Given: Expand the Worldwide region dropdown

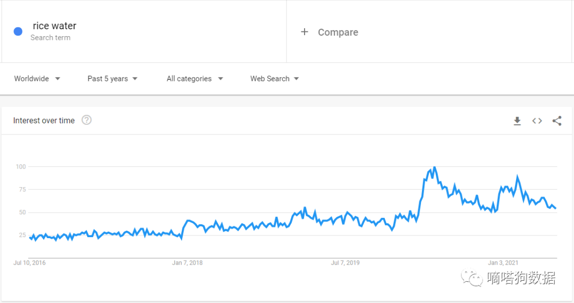Looking at the screenshot, I should pos(37,79).
